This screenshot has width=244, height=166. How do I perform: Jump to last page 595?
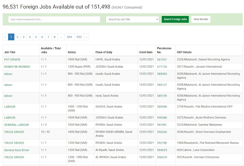[x=79, y=37]
